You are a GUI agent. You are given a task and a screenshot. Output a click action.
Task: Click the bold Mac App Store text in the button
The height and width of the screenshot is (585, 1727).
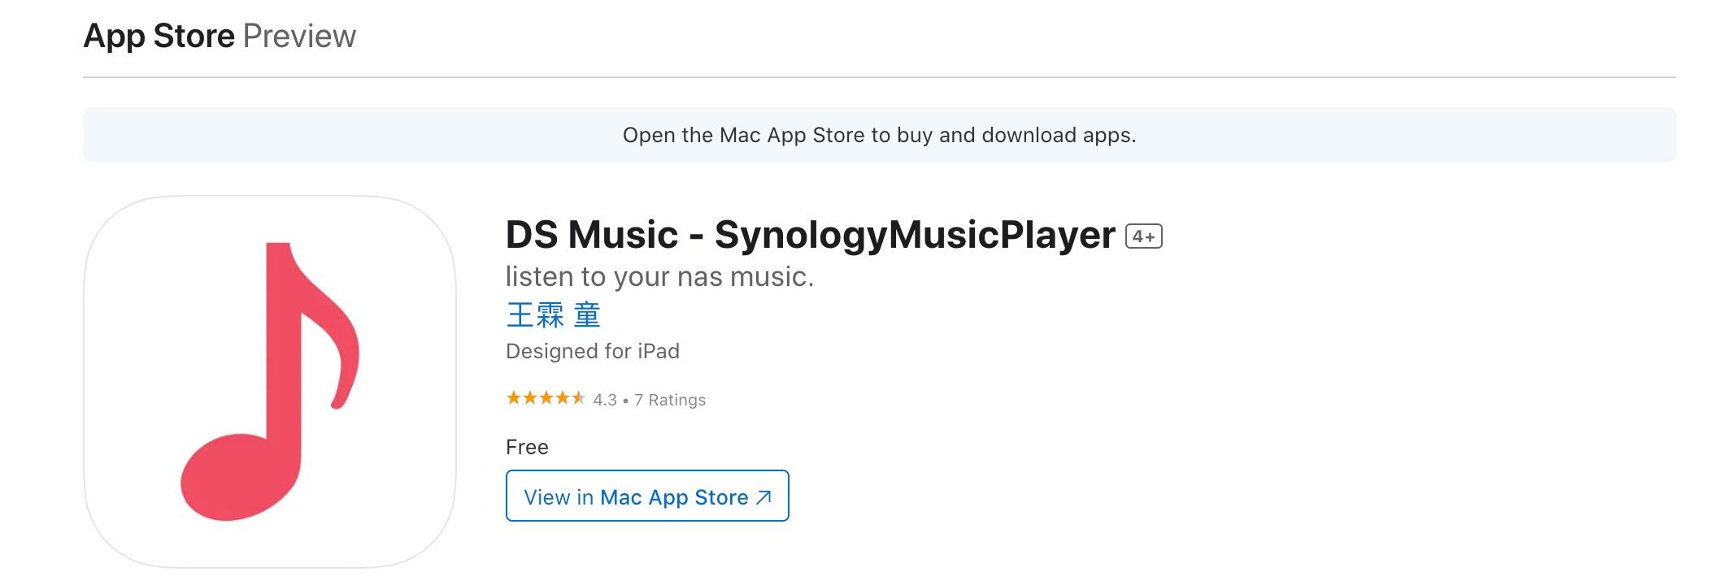674,497
